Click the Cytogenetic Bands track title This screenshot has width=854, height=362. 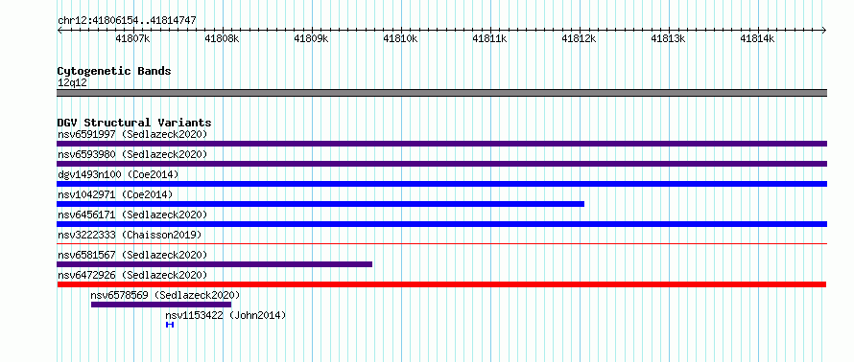(x=114, y=71)
